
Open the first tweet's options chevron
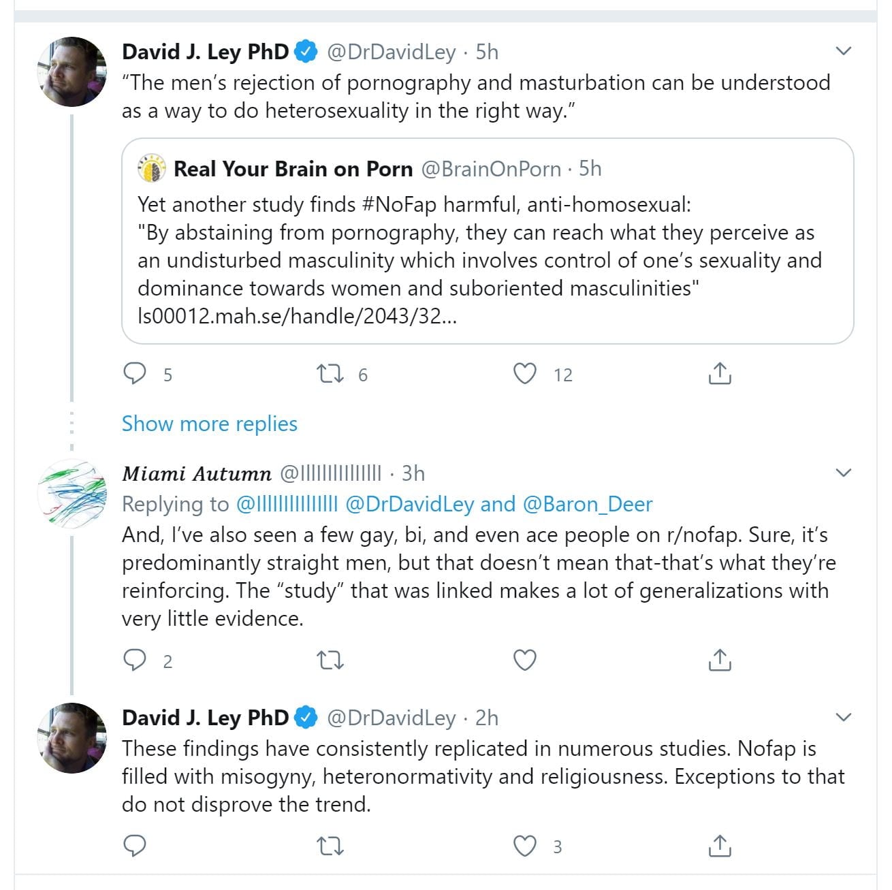coord(844,51)
